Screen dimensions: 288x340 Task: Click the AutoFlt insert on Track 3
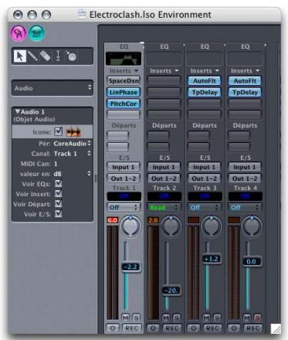205,81
